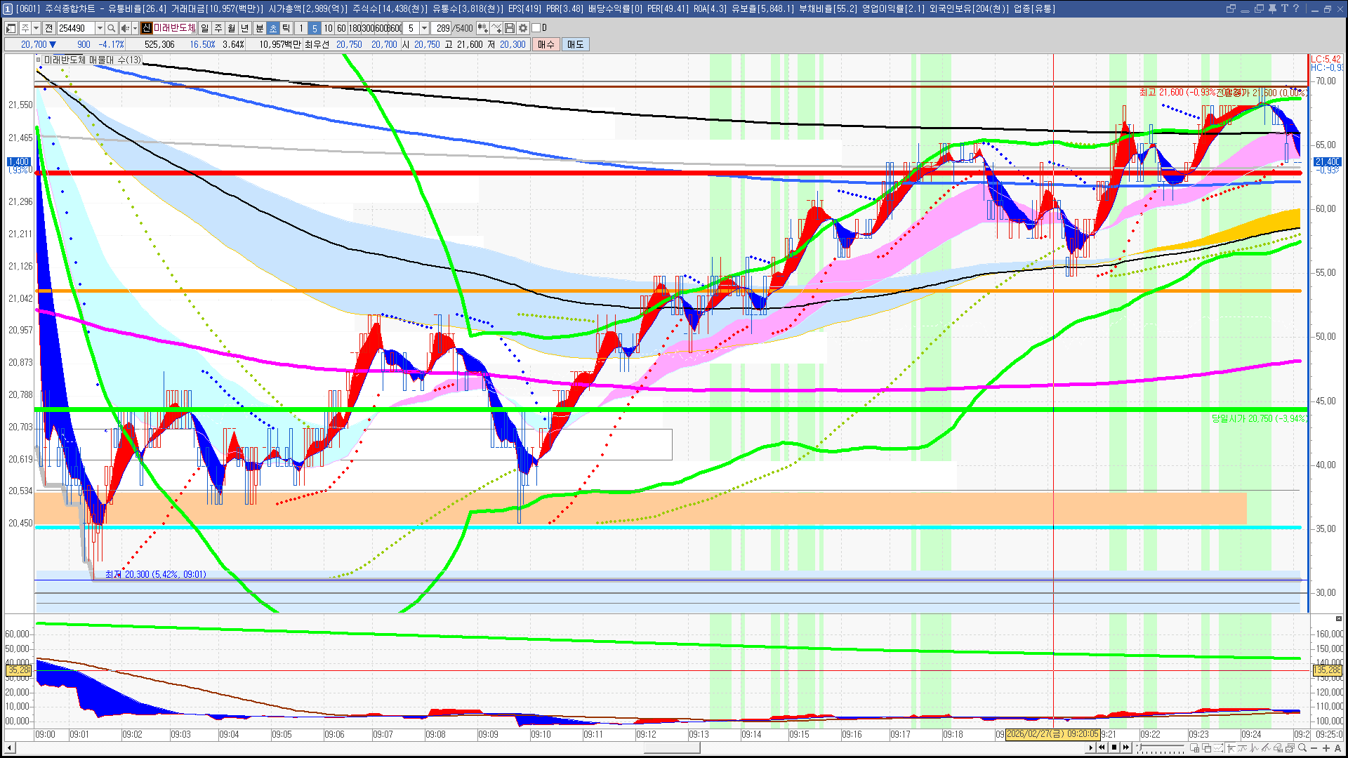Click the 매수 buy button
Screen dimensions: 1348x758
[546, 44]
